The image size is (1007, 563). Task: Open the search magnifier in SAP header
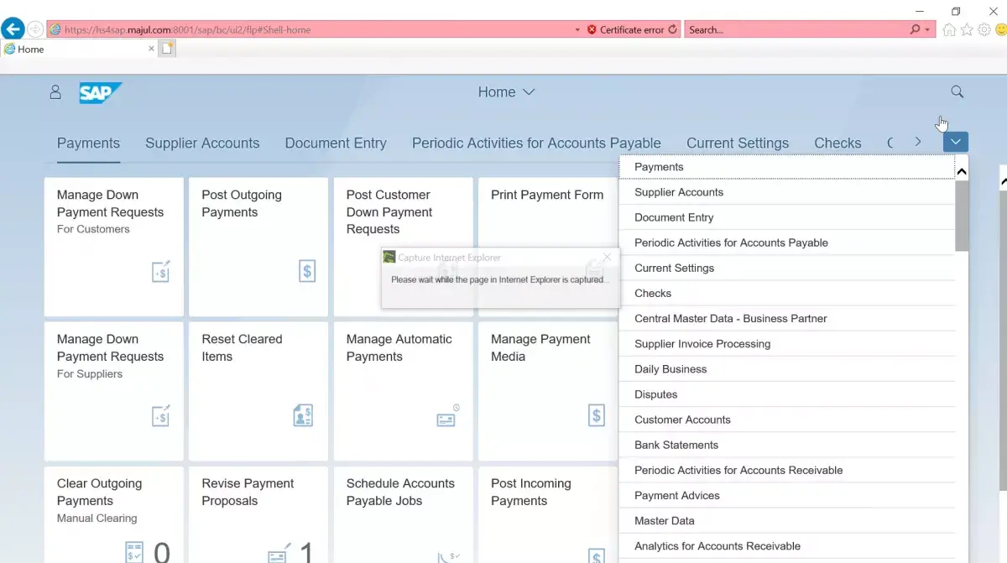957,92
